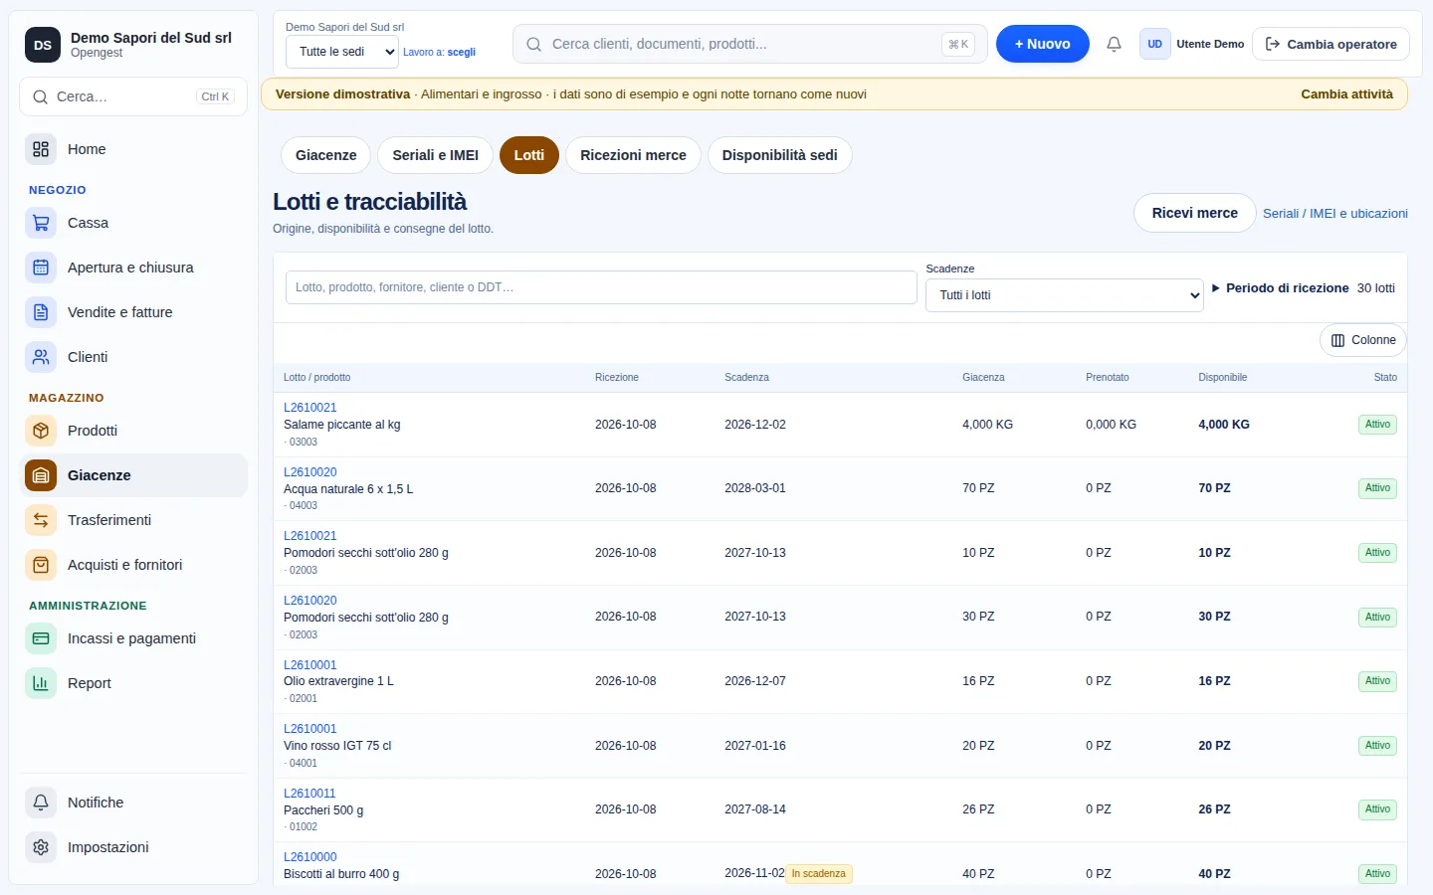Open the Clienti people icon

(41, 357)
